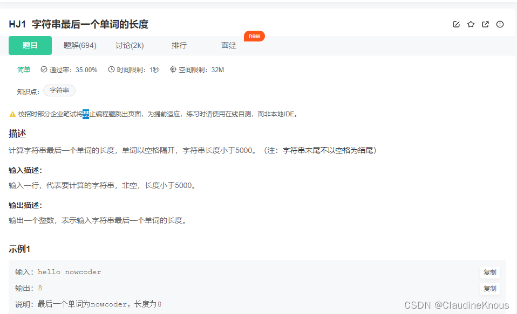Image resolution: width=517 pixels, height=314 pixels.
Task: Copy the sample output with 复制 button
Action: [489, 289]
